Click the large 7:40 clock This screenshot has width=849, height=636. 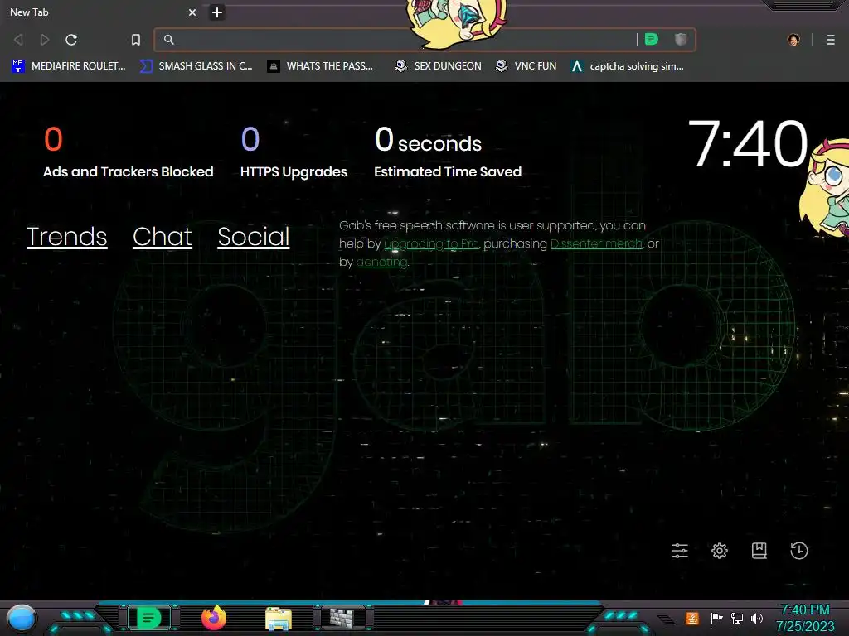(748, 144)
